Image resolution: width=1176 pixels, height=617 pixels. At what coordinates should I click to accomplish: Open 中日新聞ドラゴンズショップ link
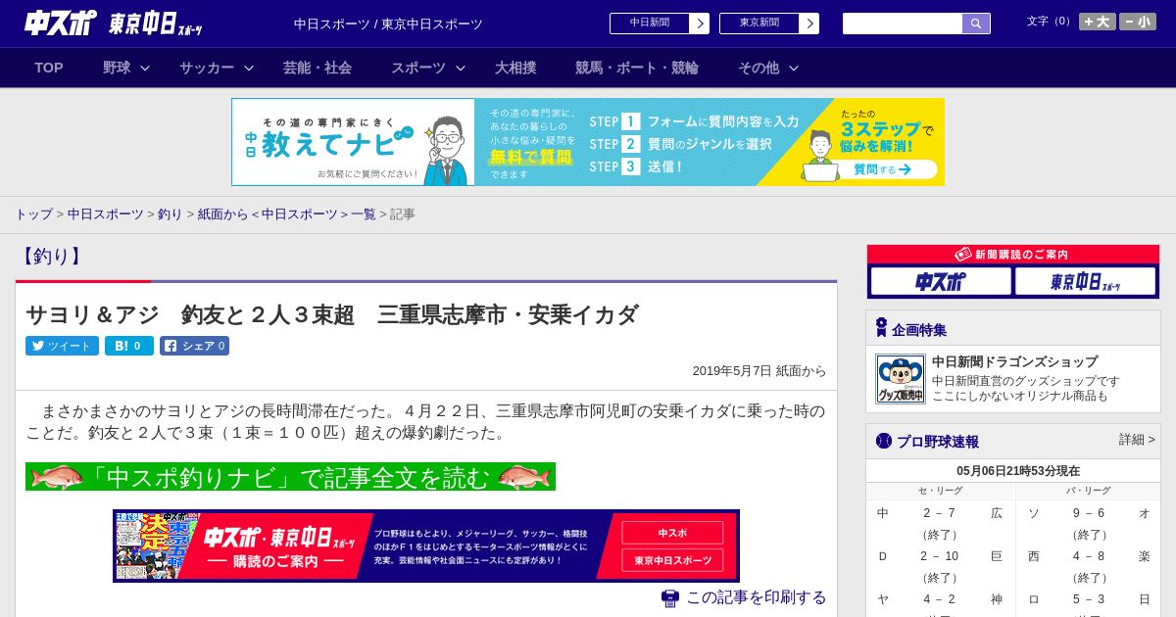[1014, 362]
